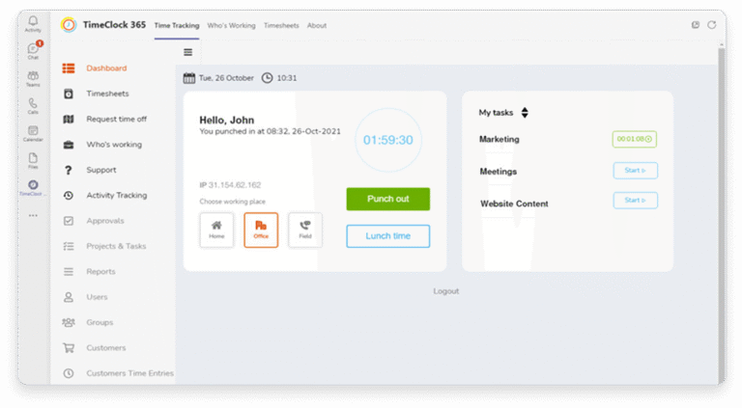Click the Projects & Tasks list icon
The image size is (742, 408).
pyautogui.click(x=69, y=246)
